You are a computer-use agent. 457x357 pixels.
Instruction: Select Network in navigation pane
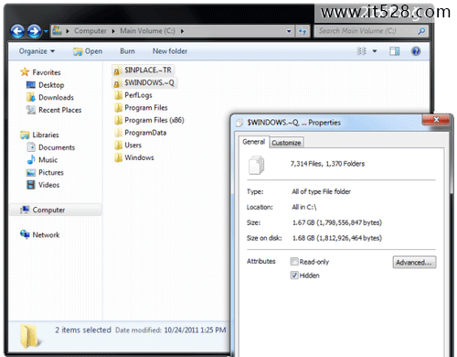46,235
